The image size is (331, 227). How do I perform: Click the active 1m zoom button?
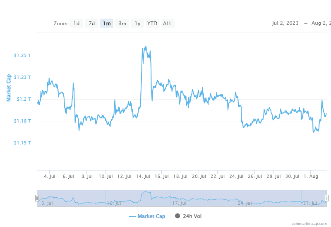107,24
